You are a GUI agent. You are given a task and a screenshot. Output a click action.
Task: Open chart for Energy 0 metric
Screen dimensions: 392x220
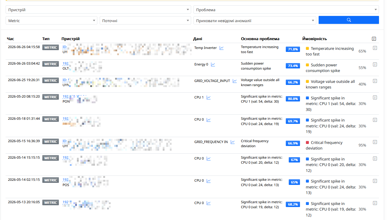[x=213, y=64]
